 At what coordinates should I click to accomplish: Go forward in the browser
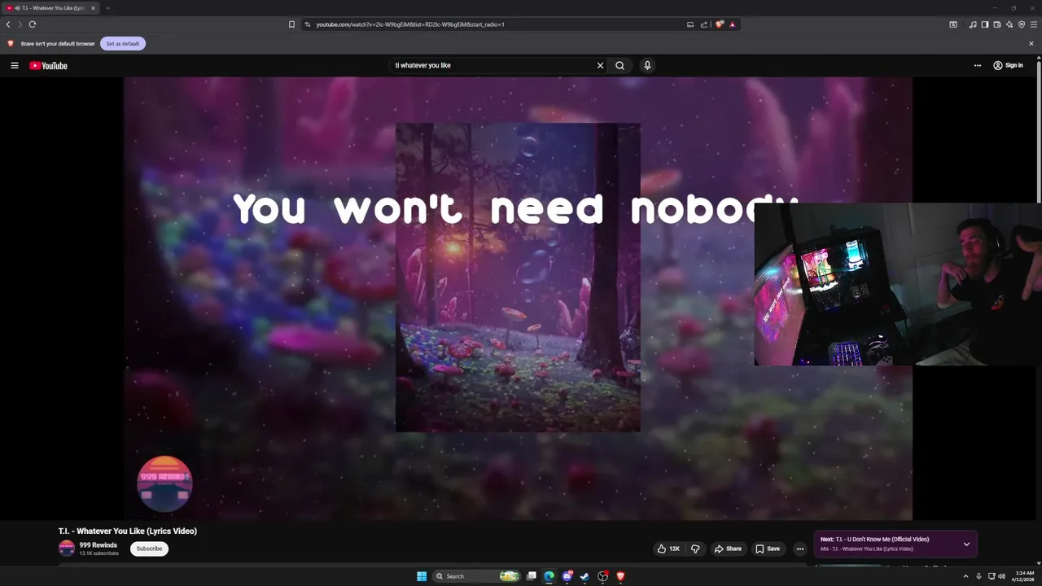(20, 24)
